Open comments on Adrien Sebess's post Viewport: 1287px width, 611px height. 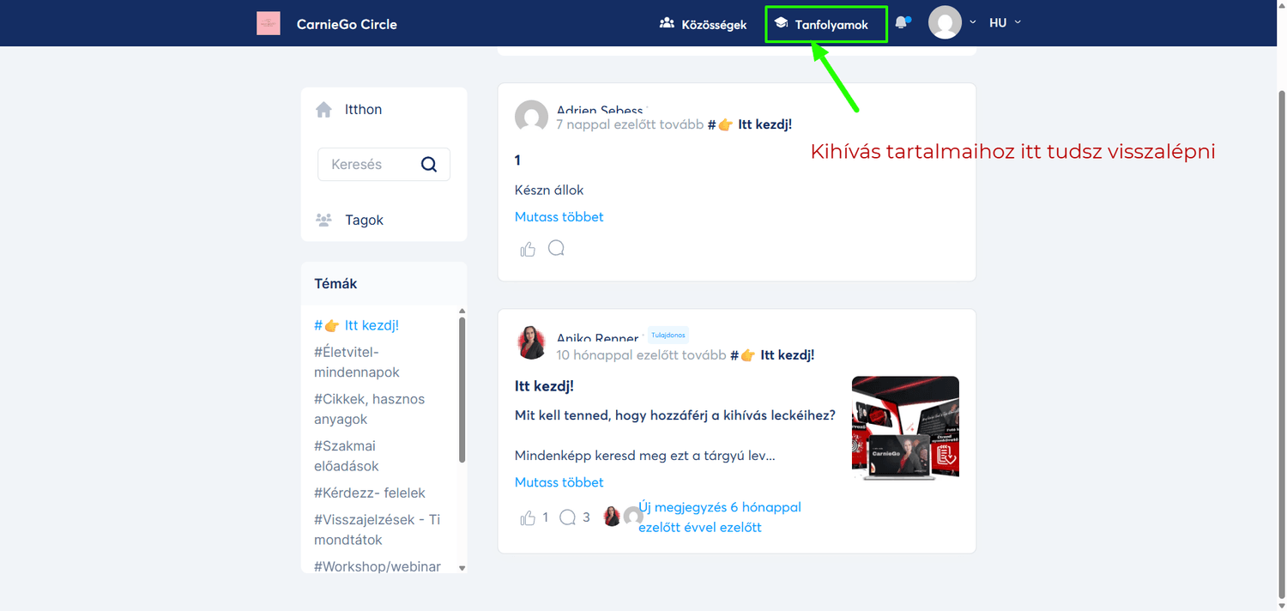click(556, 249)
